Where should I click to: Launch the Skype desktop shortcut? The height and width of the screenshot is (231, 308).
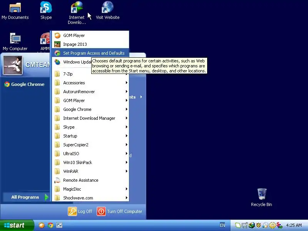(x=46, y=11)
